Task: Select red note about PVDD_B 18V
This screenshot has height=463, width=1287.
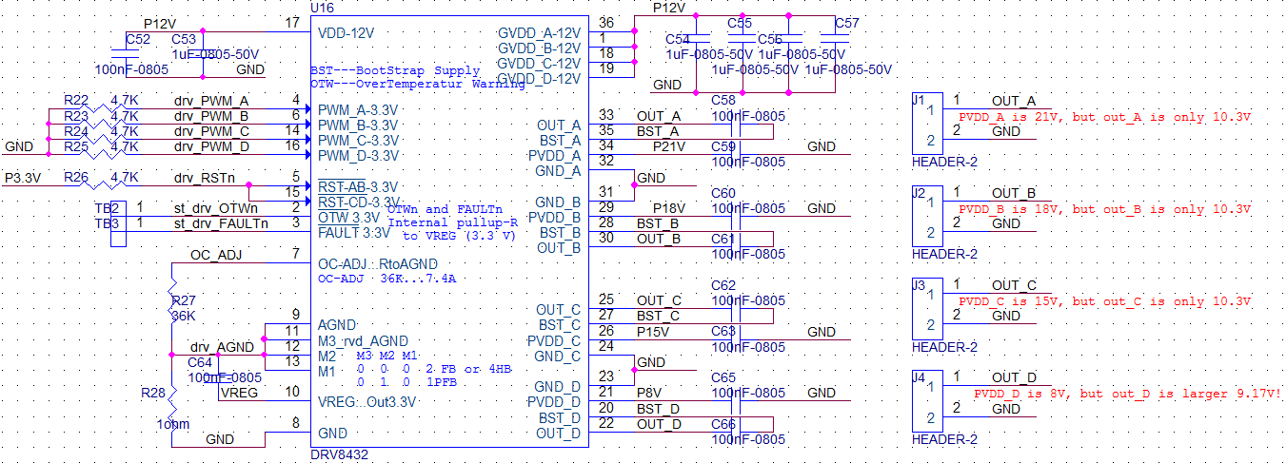Action: coord(1104,208)
